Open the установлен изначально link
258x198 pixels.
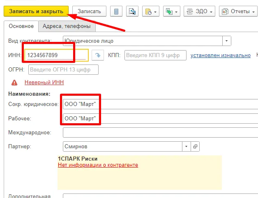coord(221,55)
